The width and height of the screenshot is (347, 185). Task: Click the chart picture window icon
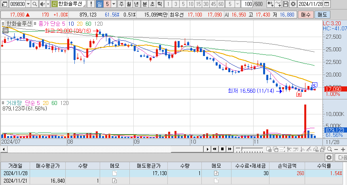click(x=322, y=149)
